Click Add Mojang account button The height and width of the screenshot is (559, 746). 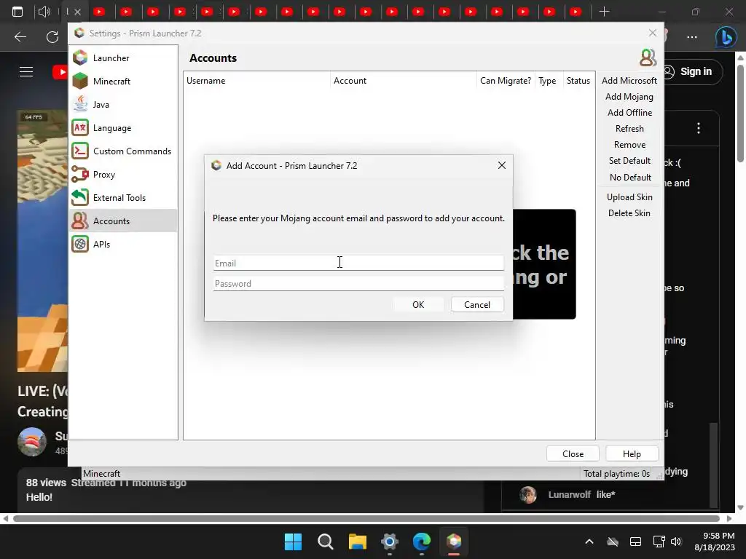[x=629, y=97]
